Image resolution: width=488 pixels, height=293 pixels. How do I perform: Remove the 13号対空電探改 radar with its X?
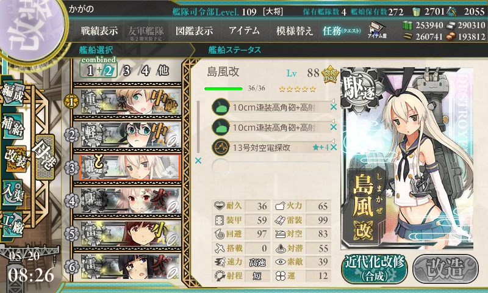333,147
